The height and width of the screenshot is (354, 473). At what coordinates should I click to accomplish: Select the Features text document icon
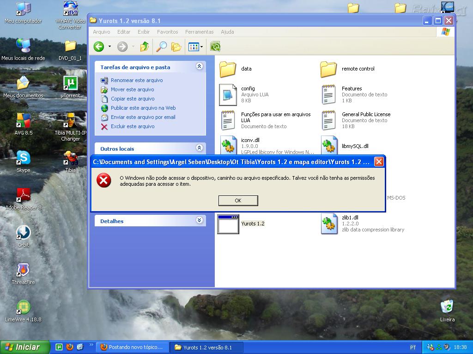coord(328,94)
